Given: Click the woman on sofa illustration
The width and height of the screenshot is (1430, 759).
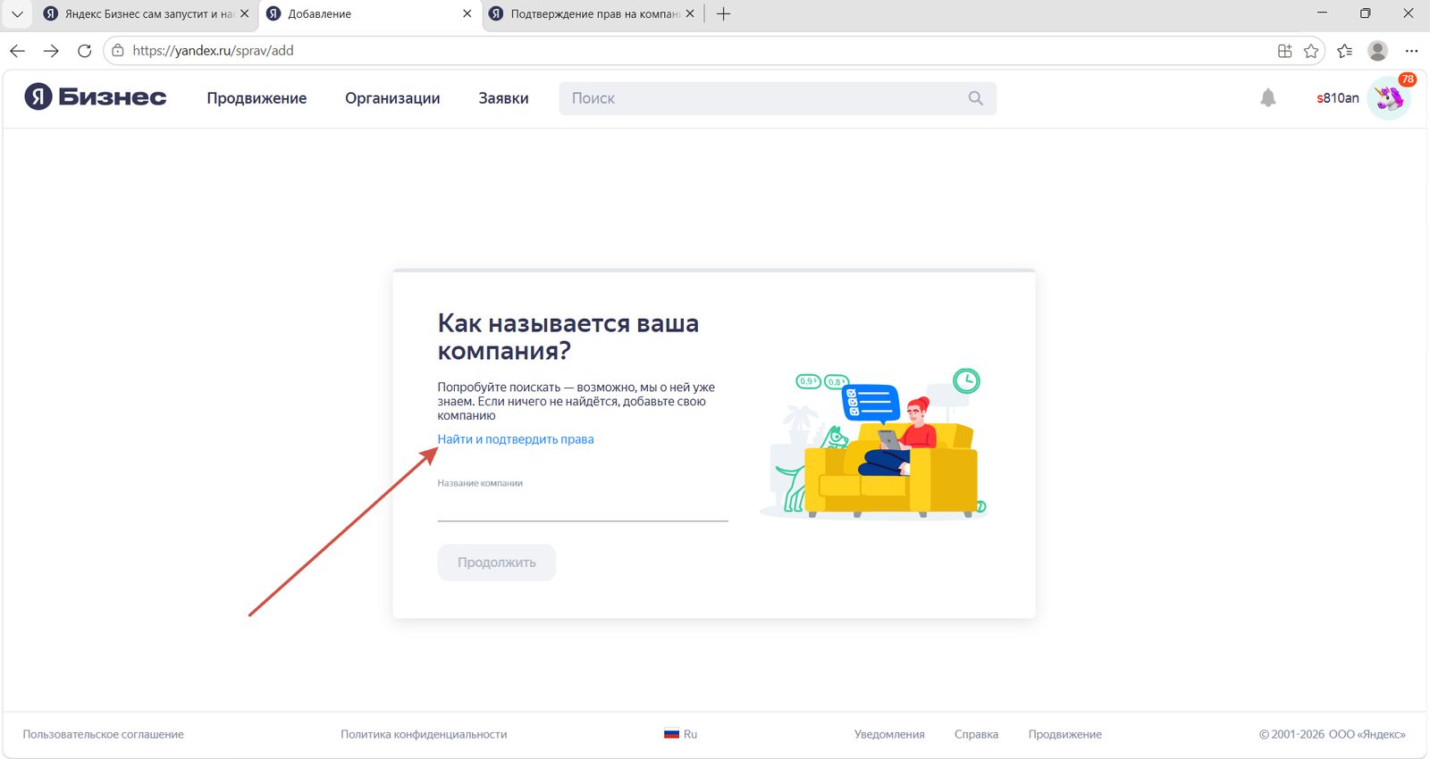Looking at the screenshot, I should [x=873, y=444].
